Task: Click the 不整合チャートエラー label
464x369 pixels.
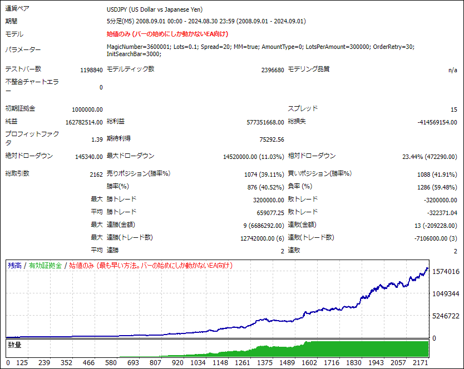Action: click(x=32, y=86)
